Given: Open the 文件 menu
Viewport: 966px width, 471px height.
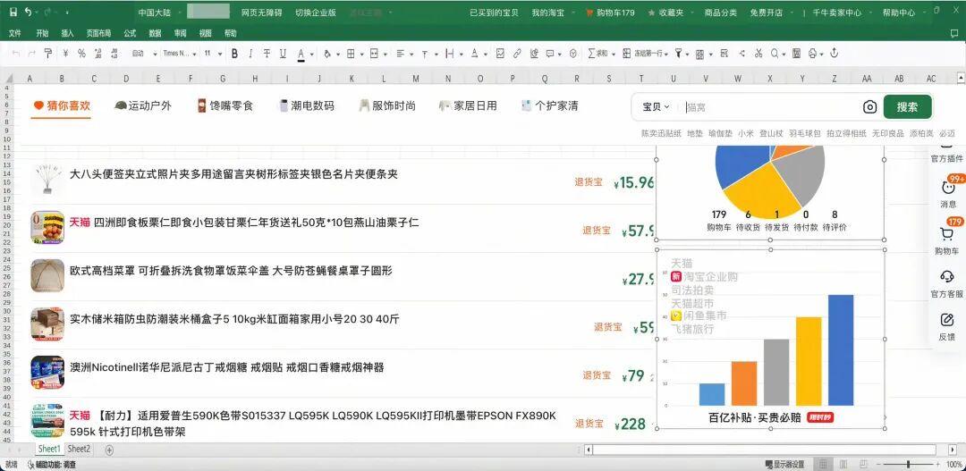Looking at the screenshot, I should pos(15,33).
